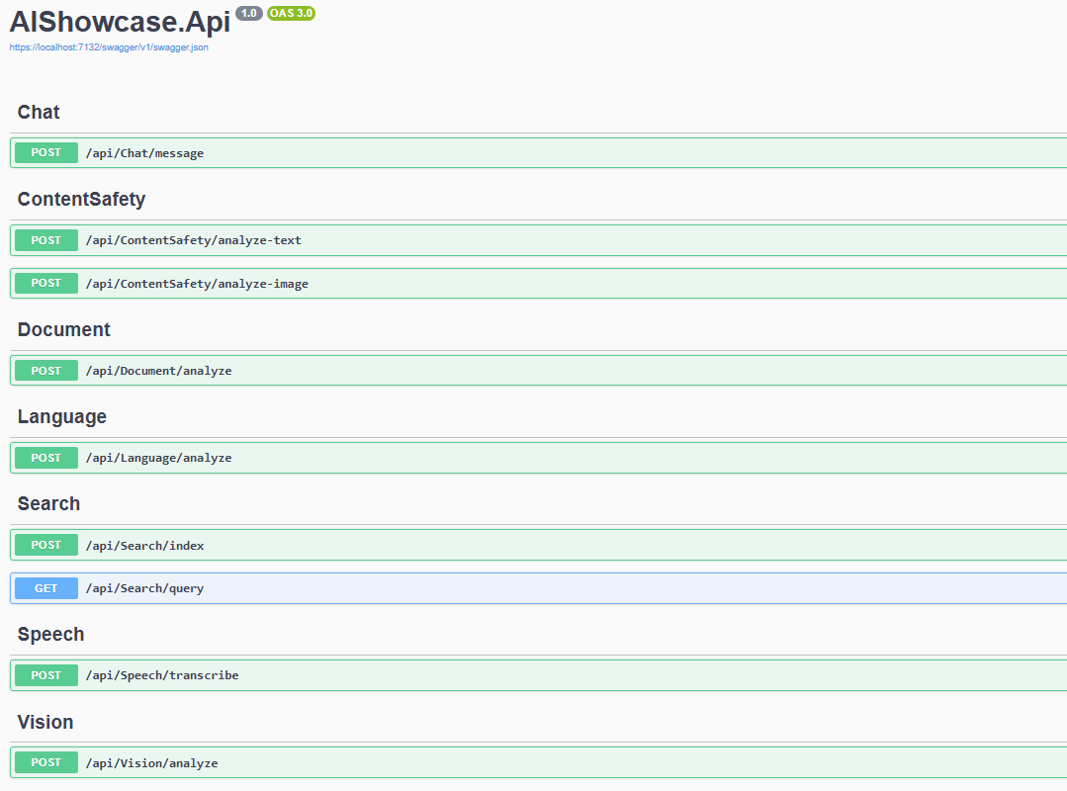Click the AIShowcase.Api title
This screenshot has width=1067, height=791.
(119, 22)
